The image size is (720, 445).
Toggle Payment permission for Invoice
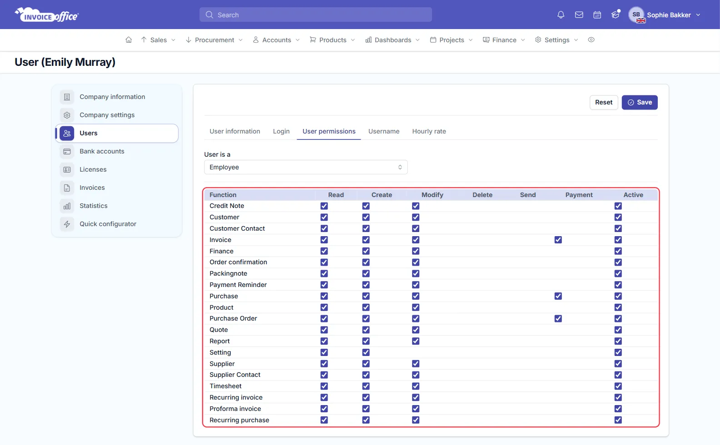click(x=558, y=240)
